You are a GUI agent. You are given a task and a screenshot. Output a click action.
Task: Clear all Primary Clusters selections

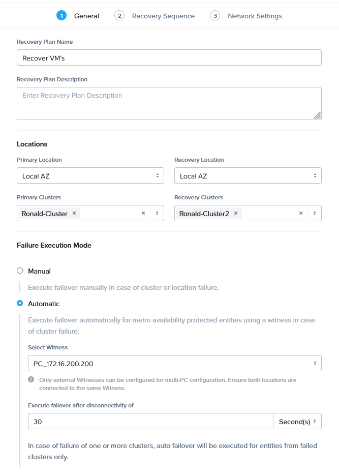(143, 214)
